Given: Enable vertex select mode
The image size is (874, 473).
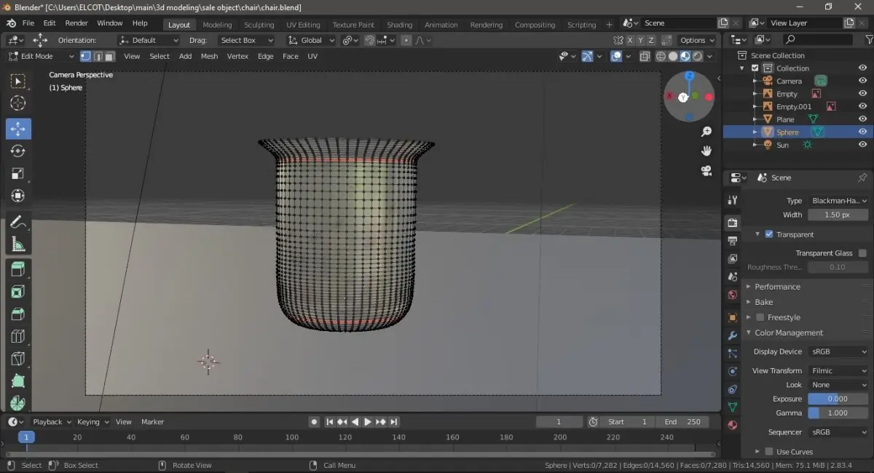Looking at the screenshot, I should coord(85,56).
